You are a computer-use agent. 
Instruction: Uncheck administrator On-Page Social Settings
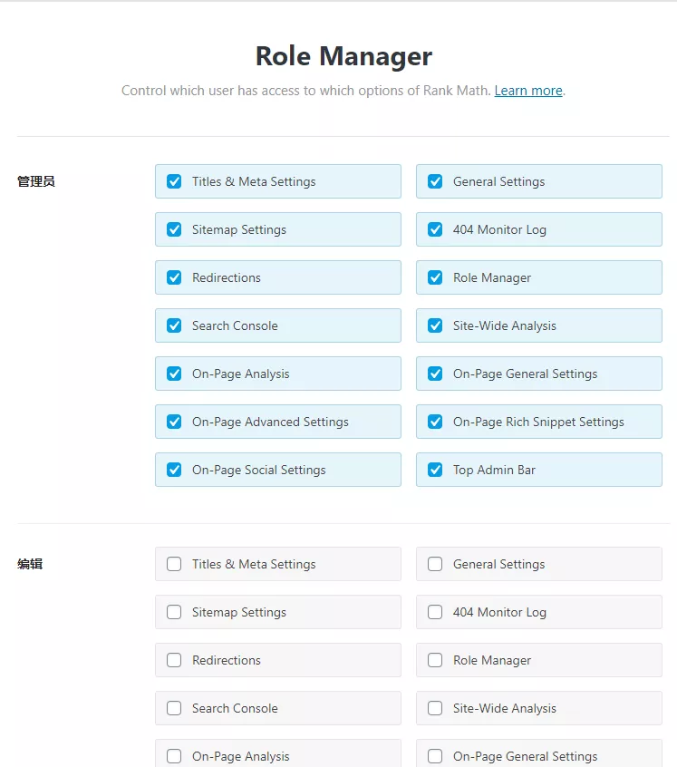pos(174,470)
